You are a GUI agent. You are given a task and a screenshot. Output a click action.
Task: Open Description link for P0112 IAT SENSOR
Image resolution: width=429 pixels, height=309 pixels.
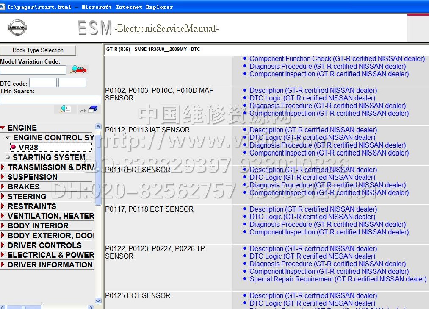pyautogui.click(x=313, y=130)
